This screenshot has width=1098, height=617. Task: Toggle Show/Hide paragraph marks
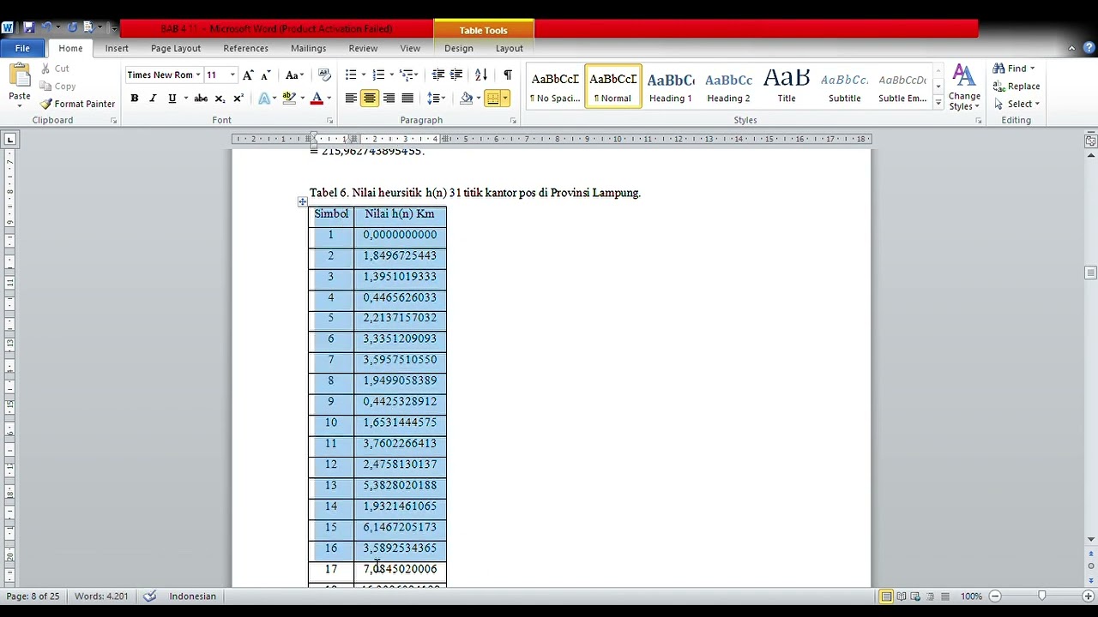[x=508, y=75]
